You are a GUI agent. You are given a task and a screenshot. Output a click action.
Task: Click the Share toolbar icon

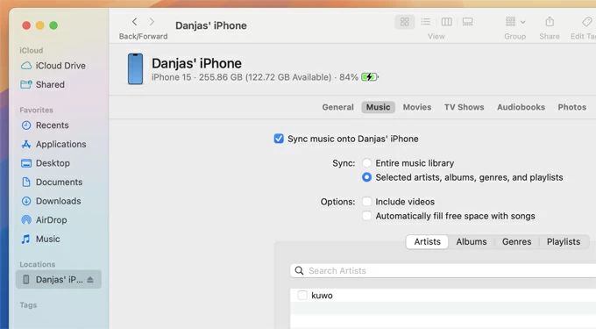click(x=550, y=22)
